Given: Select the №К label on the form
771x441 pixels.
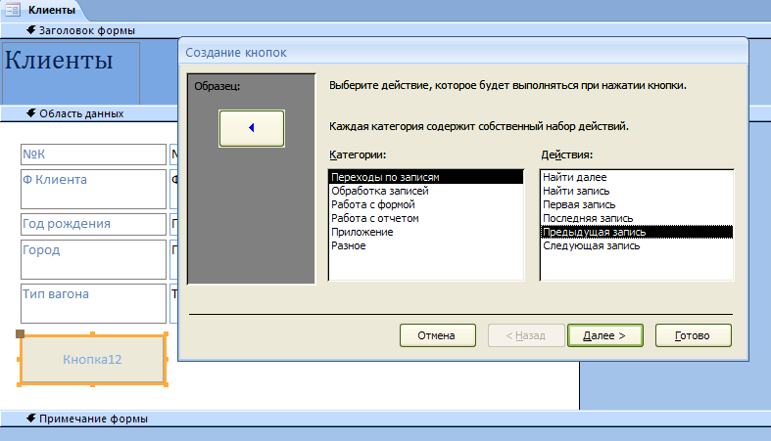Looking at the screenshot, I should pos(93,154).
